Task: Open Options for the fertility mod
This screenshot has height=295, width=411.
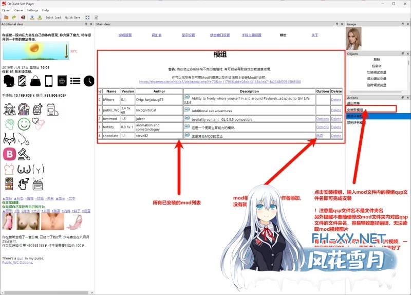Action: tap(322, 127)
